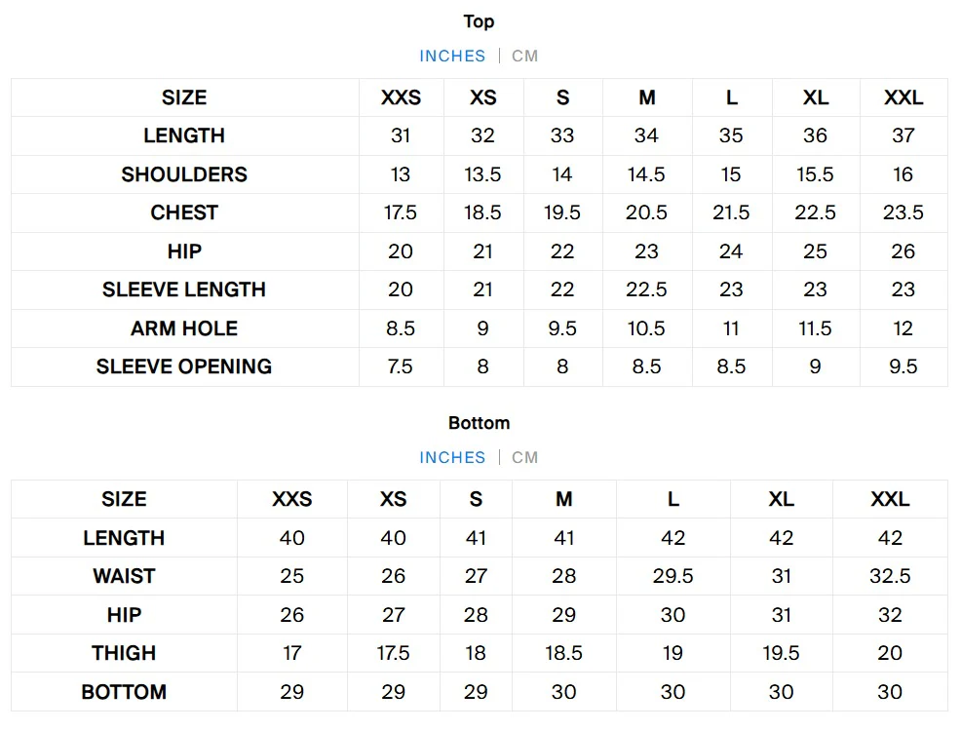Select INCHES for the Bottom table
This screenshot has height=731, width=961.
click(452, 457)
